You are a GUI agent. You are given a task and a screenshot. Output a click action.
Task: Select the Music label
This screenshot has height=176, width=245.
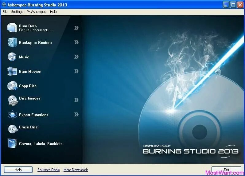click(24, 57)
